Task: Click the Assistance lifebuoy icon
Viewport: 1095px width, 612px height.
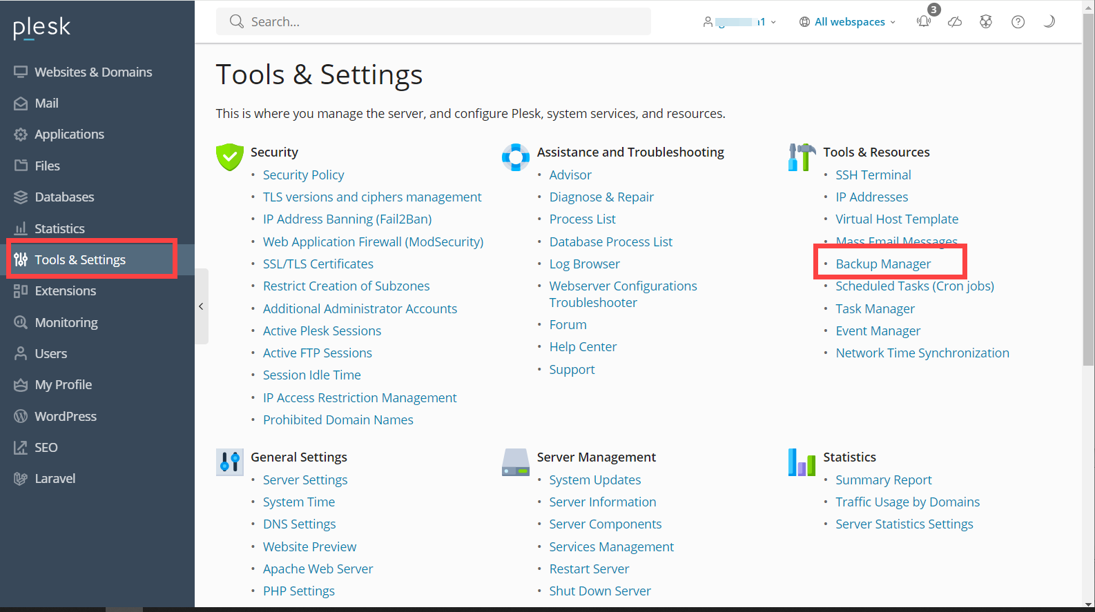Action: [516, 157]
